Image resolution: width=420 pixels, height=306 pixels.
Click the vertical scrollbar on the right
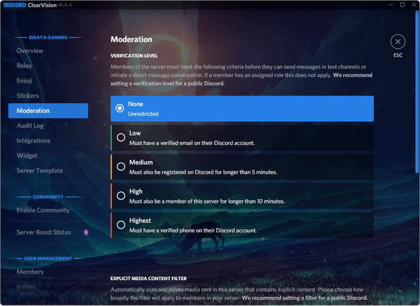click(417, 92)
